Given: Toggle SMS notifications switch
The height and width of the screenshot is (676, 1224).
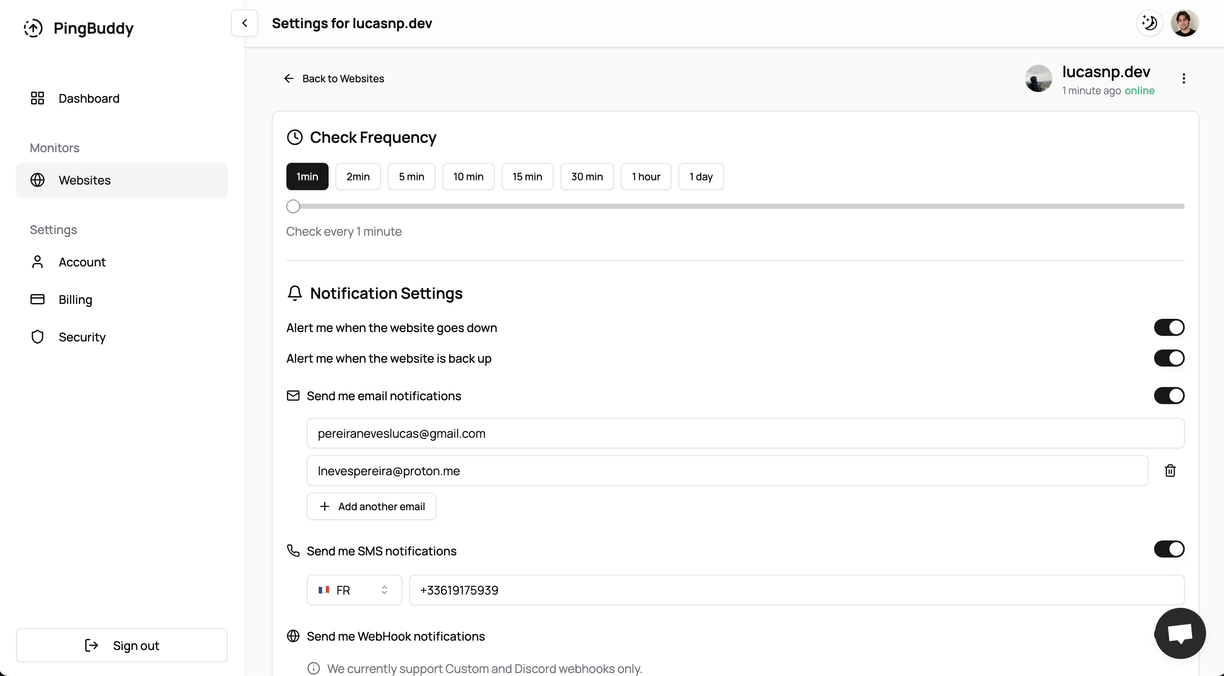Looking at the screenshot, I should [1169, 549].
